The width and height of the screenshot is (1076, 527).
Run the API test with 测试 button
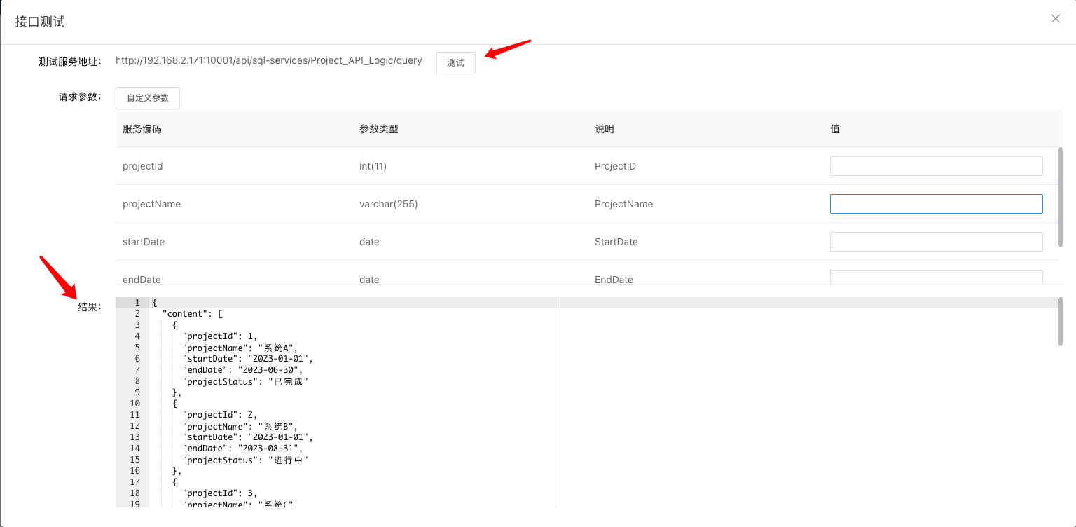click(x=455, y=62)
